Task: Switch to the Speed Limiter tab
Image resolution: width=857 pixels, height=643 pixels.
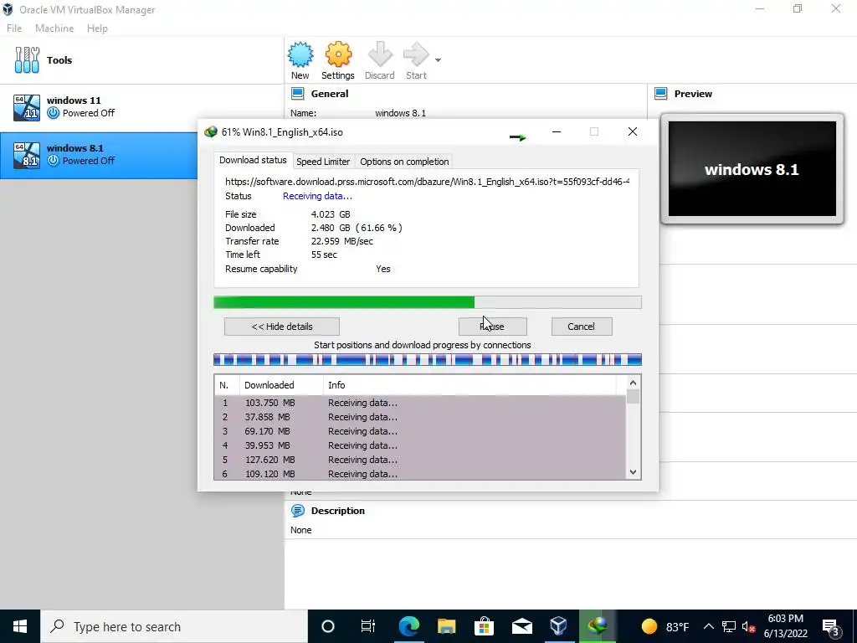Action: pos(323,162)
